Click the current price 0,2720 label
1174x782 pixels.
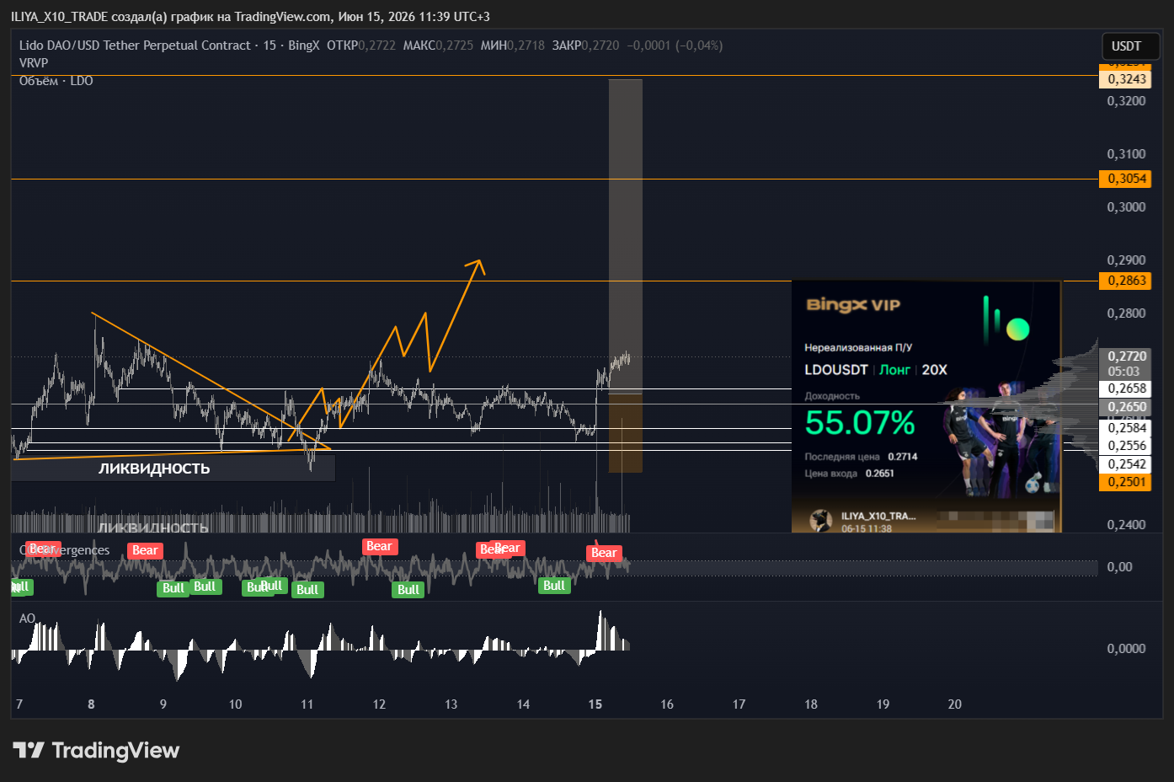coord(1127,356)
